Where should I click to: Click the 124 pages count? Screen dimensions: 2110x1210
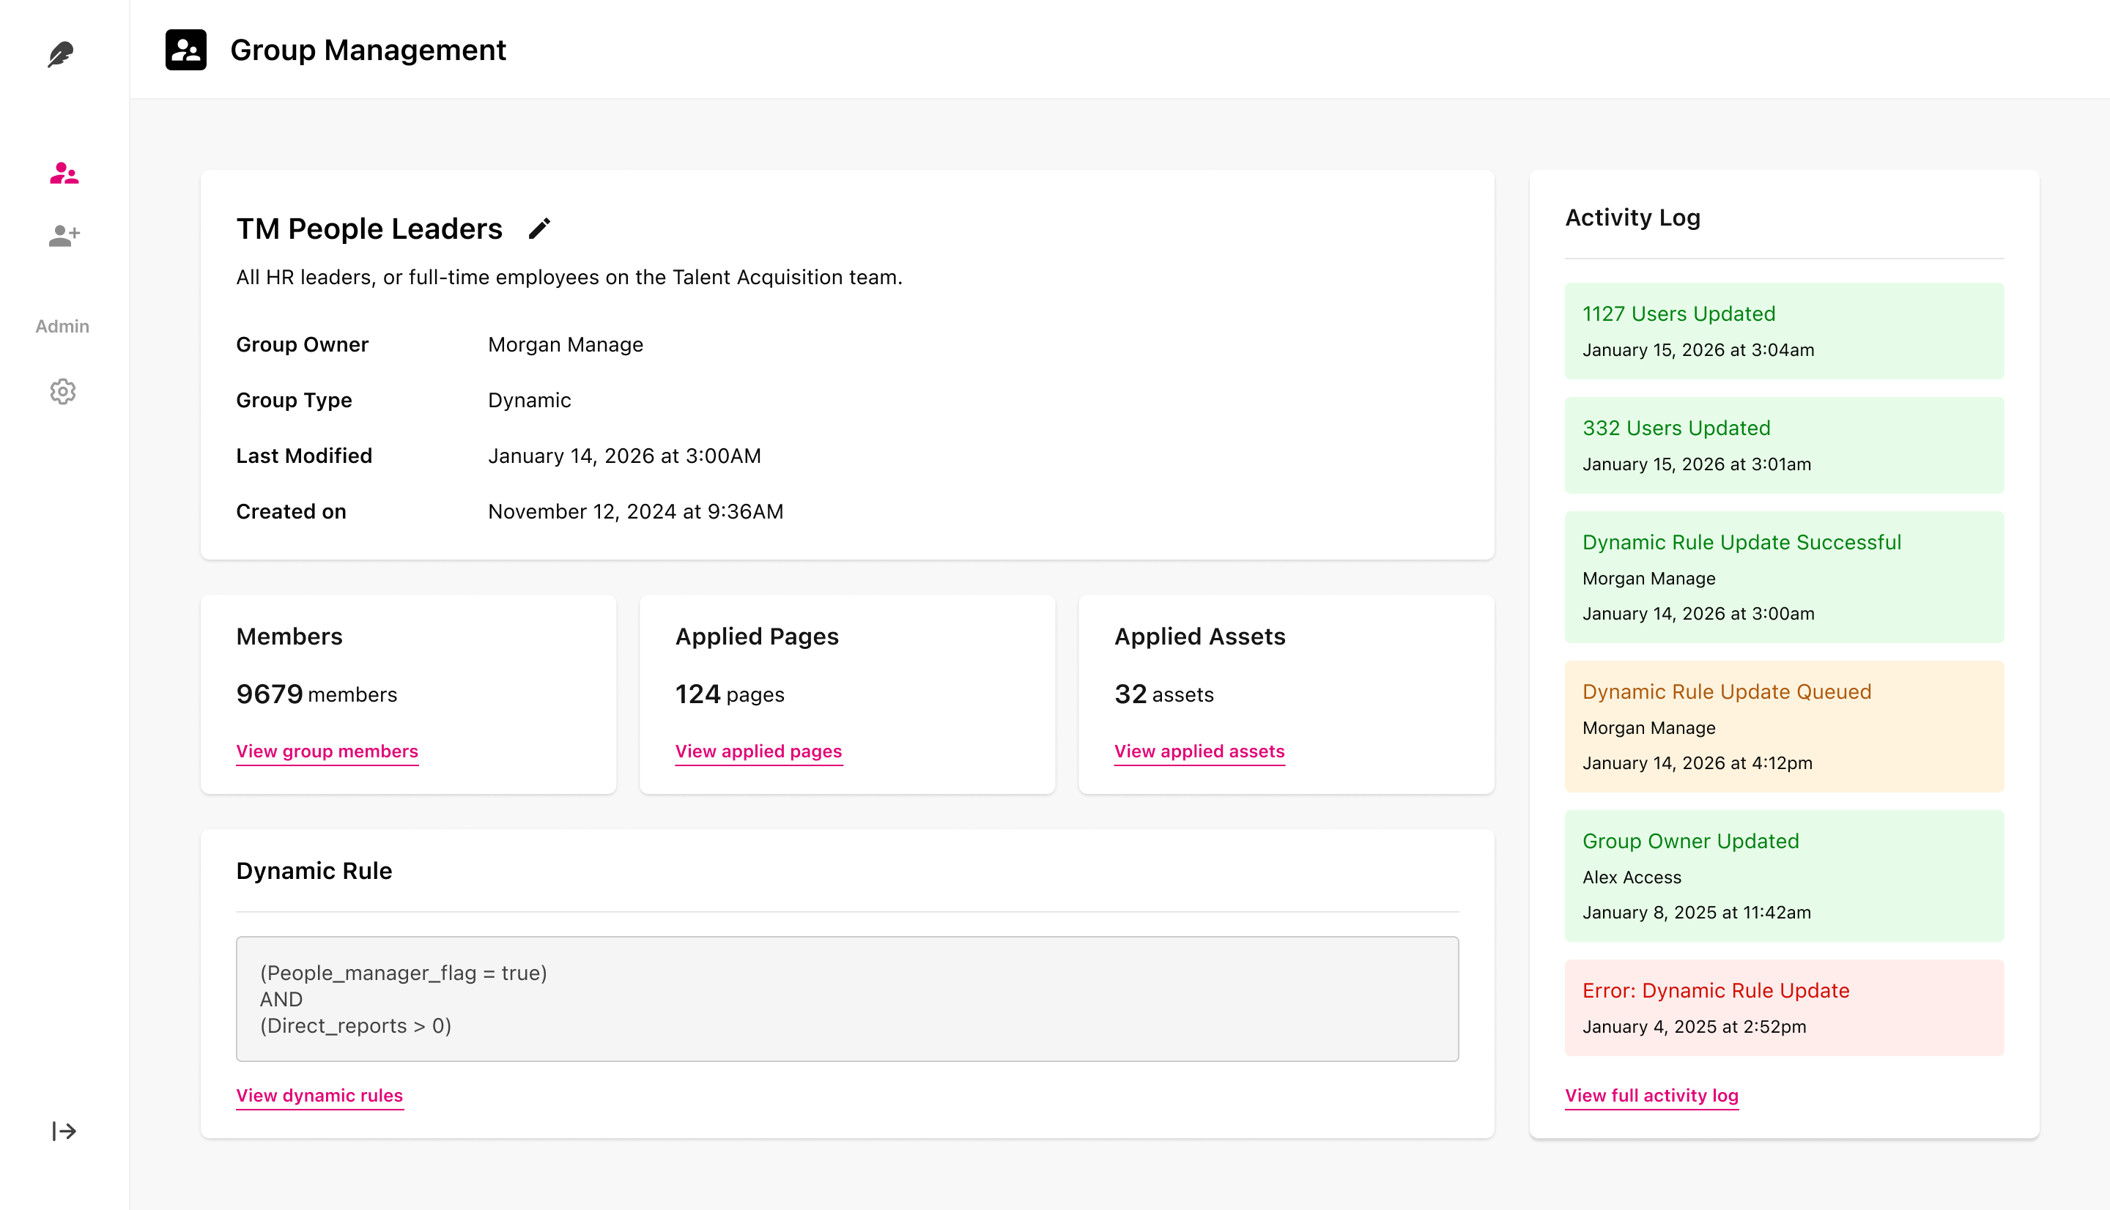pos(730,694)
